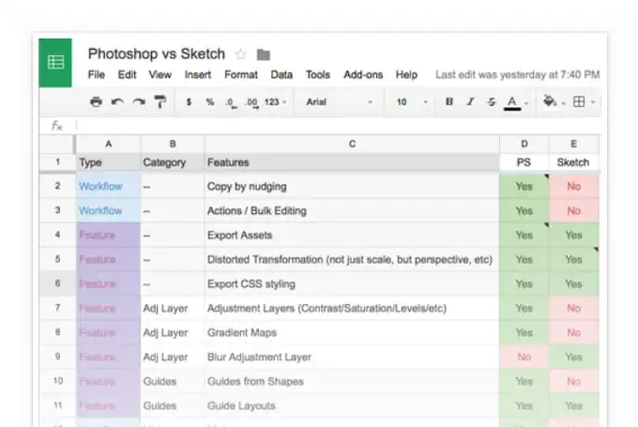This screenshot has width=638, height=427.
Task: Open the Edit menu
Action: (x=127, y=75)
